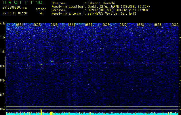The width and height of the screenshot is (181, 115).
Task: Click the Receiver field label
Action: pyautogui.click(x=58, y=10)
